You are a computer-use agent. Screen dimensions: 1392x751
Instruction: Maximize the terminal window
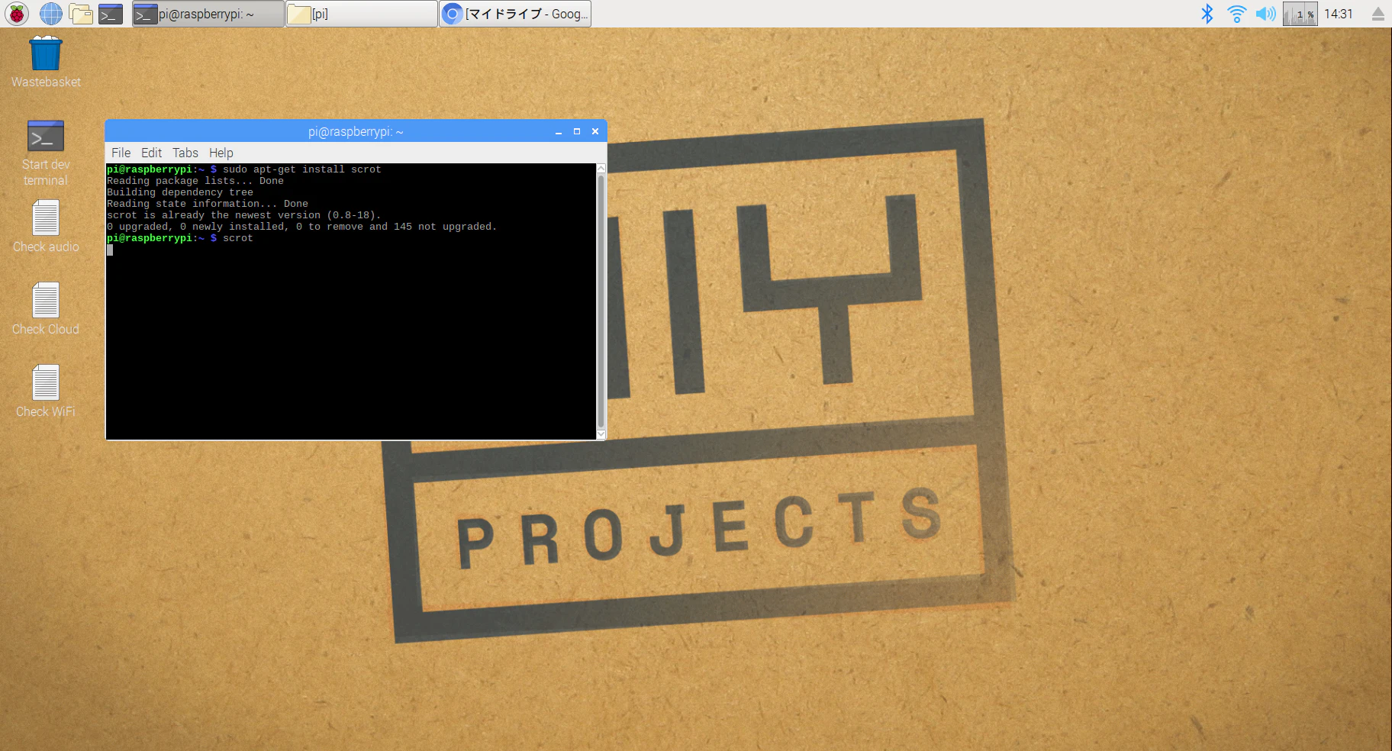coord(577,131)
